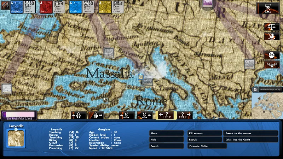
Task: Choose the Recruit order
Action: [x=205, y=140]
